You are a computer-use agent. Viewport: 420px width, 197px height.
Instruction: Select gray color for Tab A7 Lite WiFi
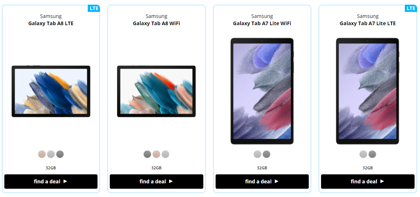coord(267,154)
